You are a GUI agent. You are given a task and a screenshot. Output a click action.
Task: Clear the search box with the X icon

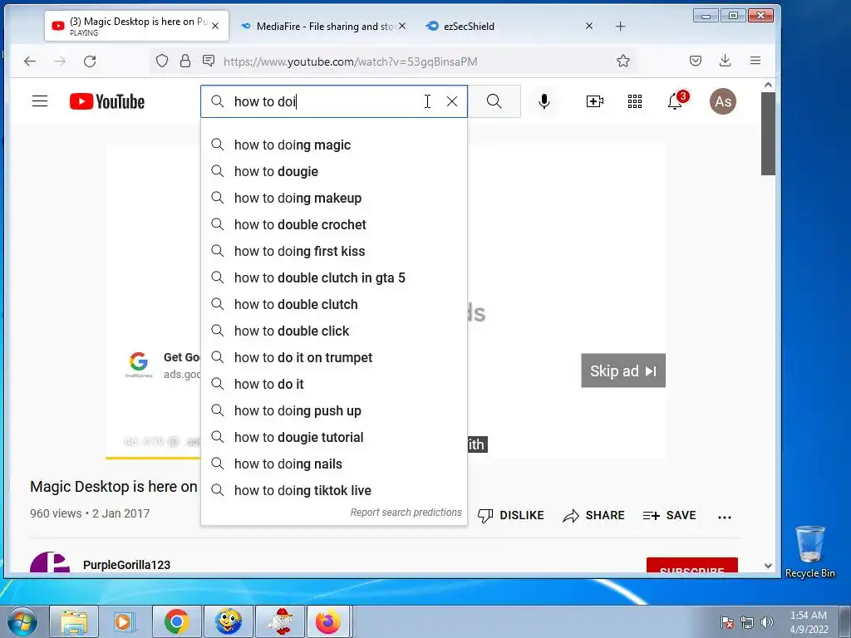click(x=452, y=101)
